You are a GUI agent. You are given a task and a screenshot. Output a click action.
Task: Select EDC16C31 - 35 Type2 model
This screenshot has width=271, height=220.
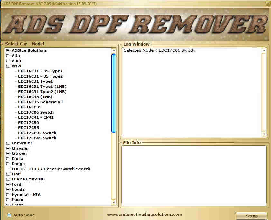coord(40,76)
